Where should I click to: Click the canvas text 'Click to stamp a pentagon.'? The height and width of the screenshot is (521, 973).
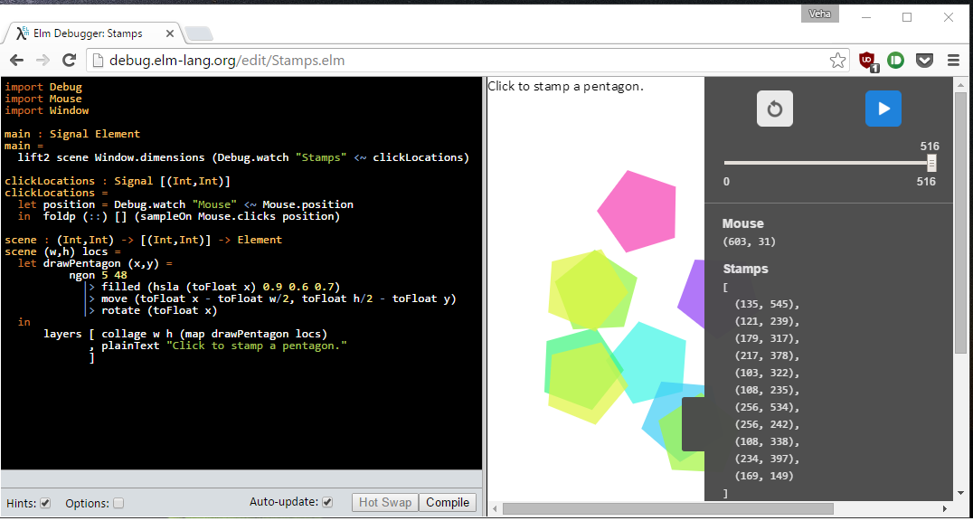(x=566, y=86)
